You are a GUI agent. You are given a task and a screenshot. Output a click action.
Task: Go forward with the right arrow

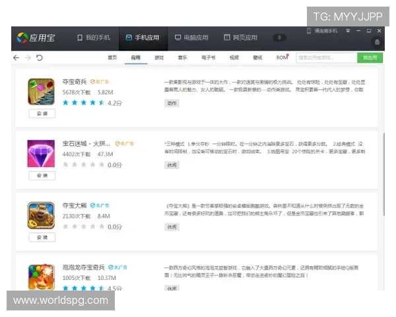(28, 58)
